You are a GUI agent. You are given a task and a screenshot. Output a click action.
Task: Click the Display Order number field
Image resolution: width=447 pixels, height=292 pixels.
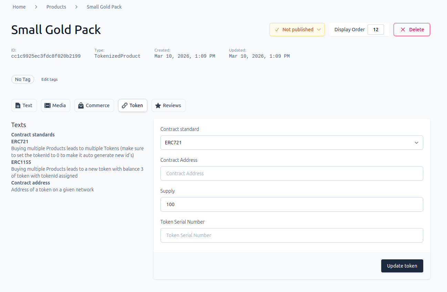[x=376, y=30]
